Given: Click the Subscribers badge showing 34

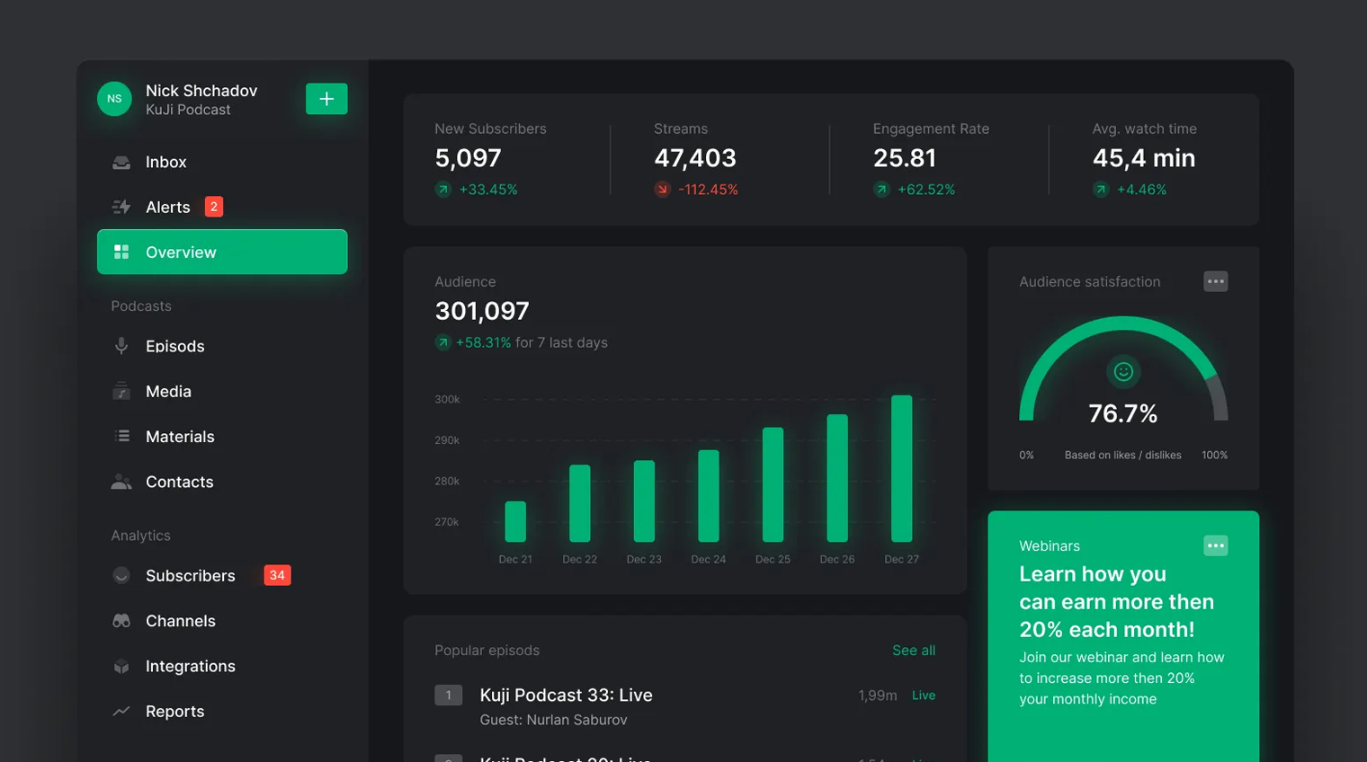Looking at the screenshot, I should [277, 575].
